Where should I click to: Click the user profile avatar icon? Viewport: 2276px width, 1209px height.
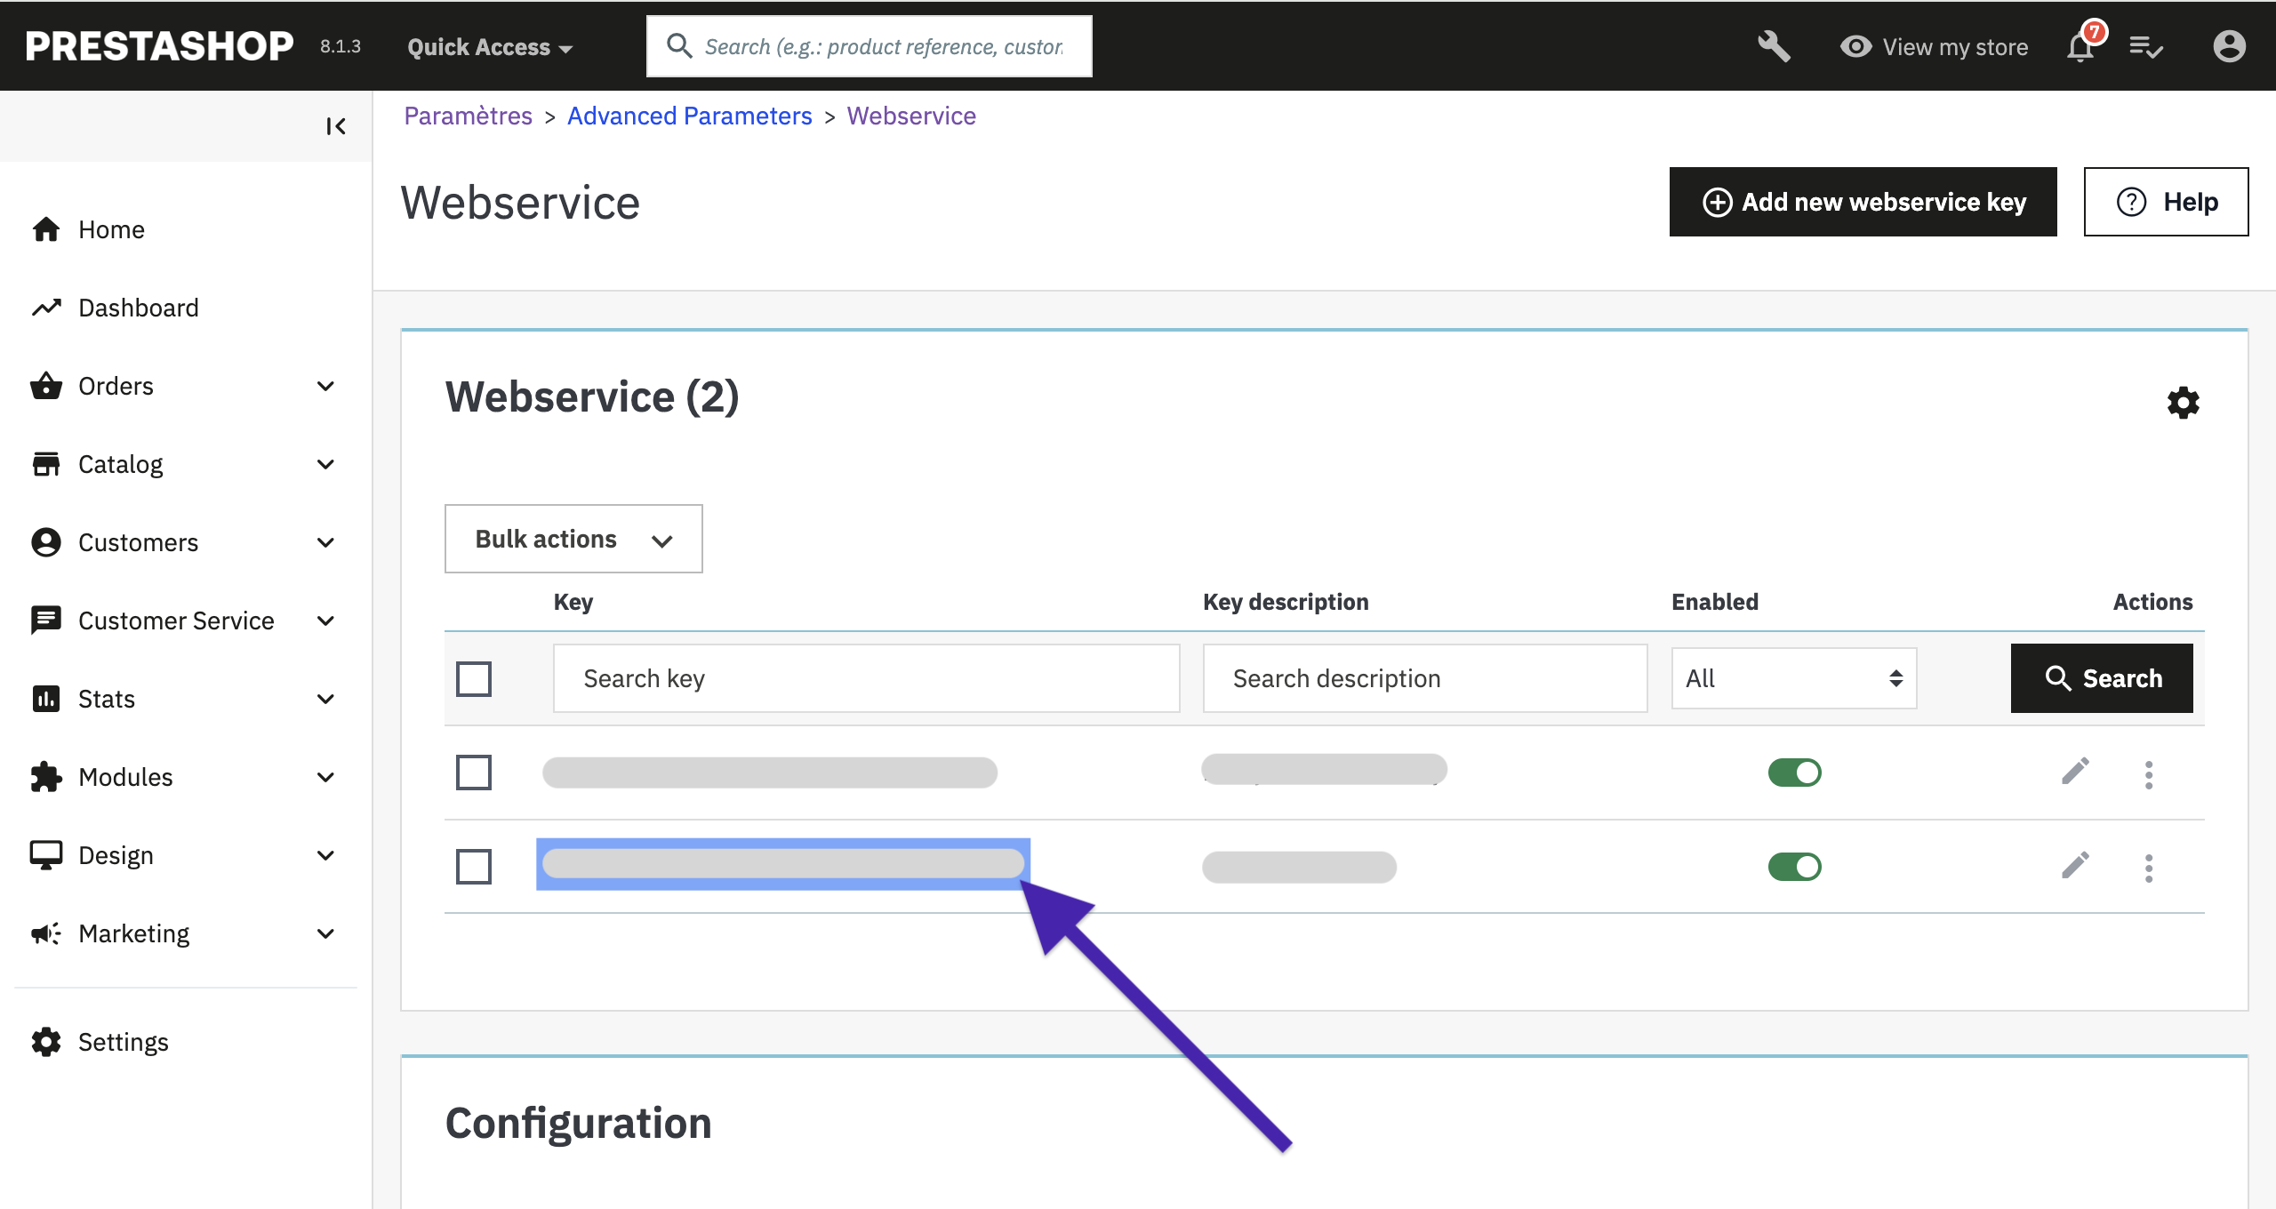[x=2229, y=46]
